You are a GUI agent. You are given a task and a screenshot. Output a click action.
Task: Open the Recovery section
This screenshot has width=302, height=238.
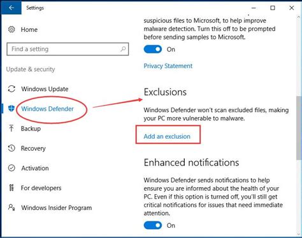pyautogui.click(x=33, y=148)
